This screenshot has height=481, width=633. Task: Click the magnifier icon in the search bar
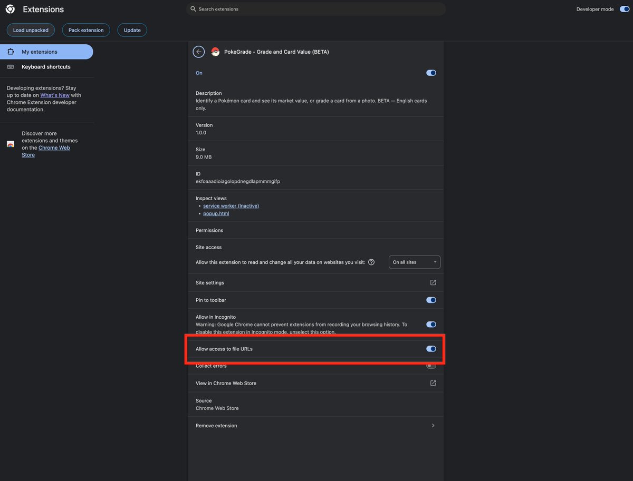pyautogui.click(x=193, y=9)
